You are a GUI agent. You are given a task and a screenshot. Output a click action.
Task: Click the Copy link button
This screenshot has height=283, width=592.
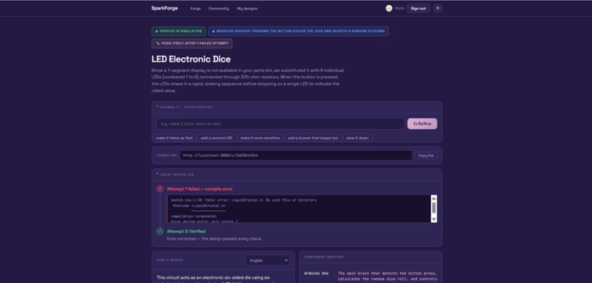tap(426, 155)
